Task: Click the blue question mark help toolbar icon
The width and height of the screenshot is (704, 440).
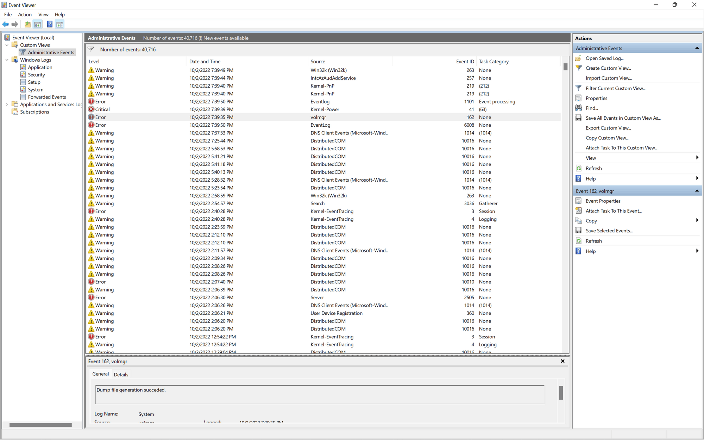Action: (x=50, y=24)
